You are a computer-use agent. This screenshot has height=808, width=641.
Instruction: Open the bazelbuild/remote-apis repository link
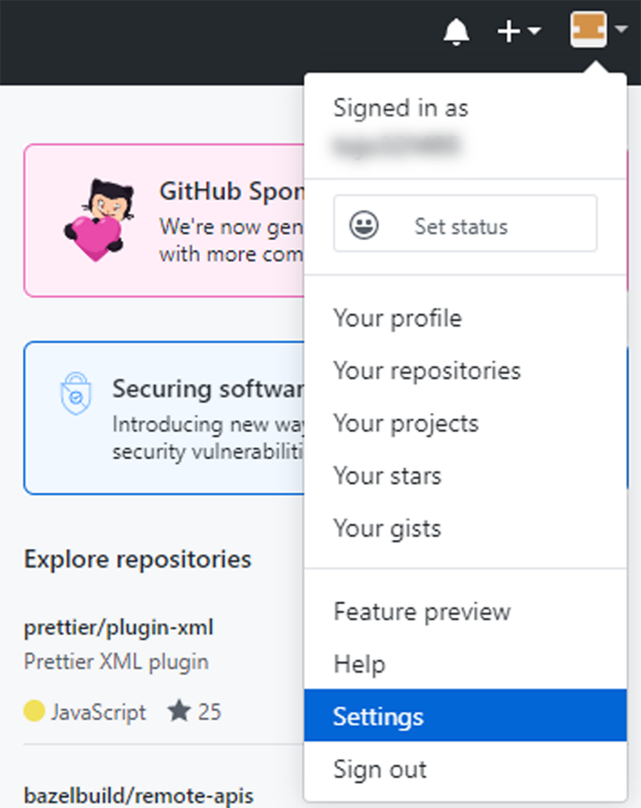click(x=138, y=796)
